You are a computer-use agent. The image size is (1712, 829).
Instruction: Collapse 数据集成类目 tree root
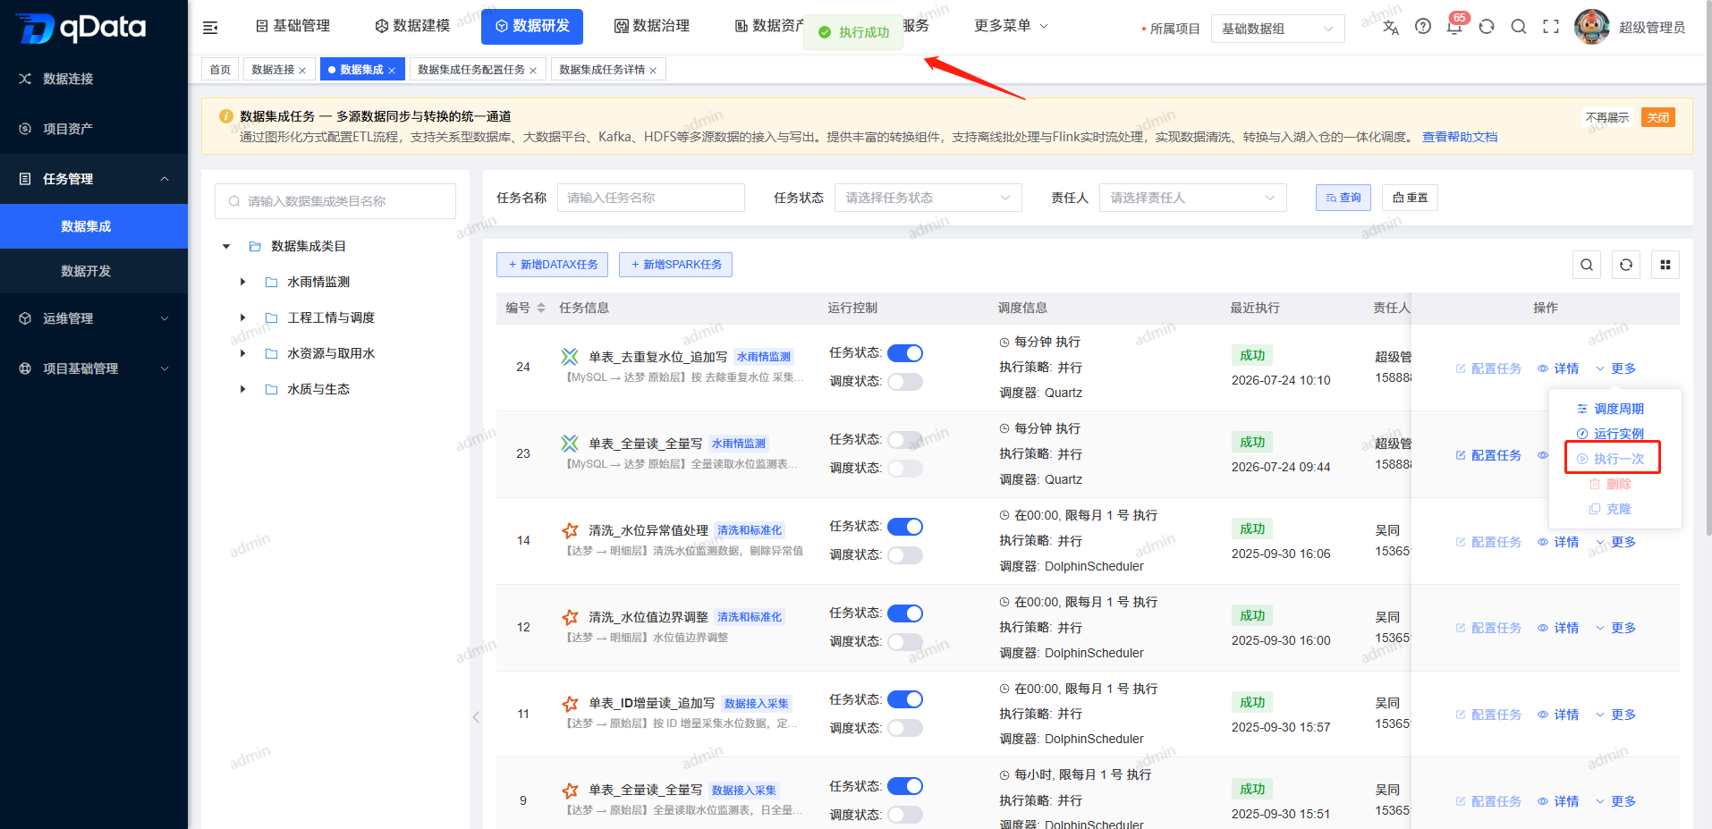(x=226, y=246)
